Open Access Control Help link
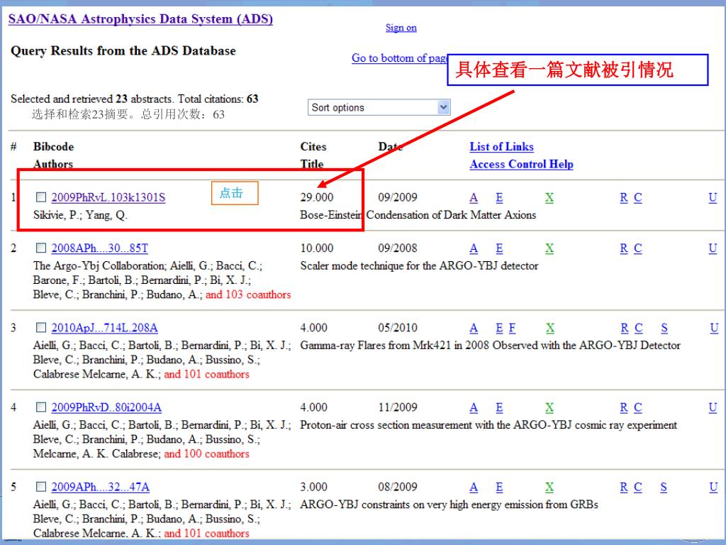 point(521,164)
